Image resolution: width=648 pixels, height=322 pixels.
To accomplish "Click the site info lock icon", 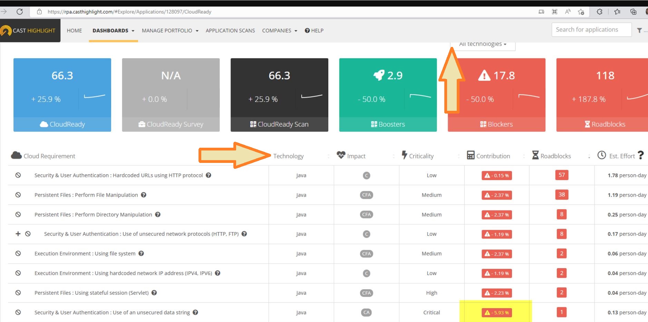I will point(39,12).
